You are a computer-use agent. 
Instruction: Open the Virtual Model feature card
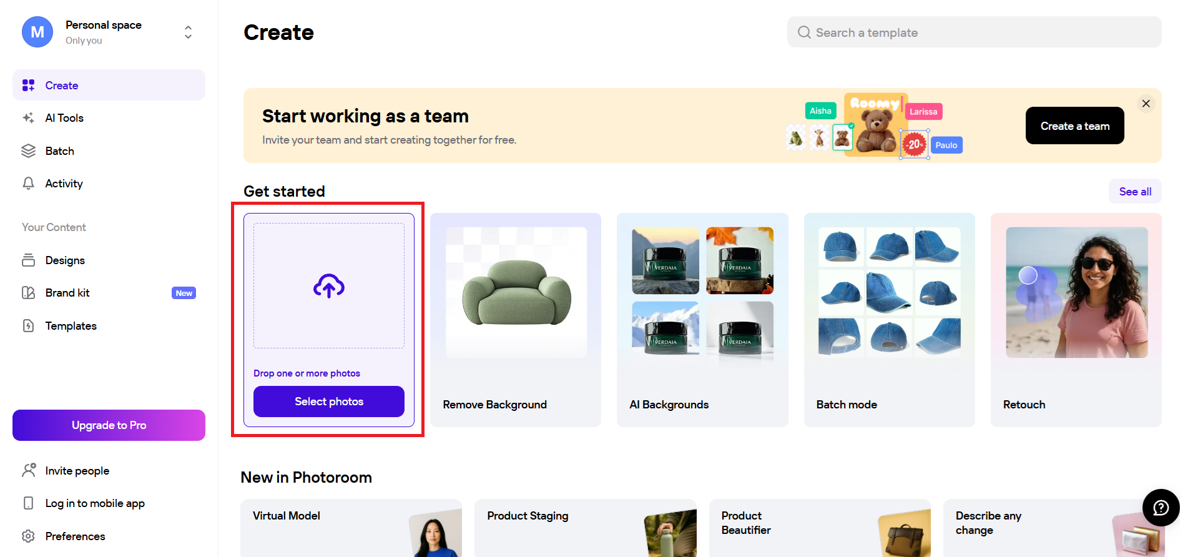pyautogui.click(x=351, y=528)
